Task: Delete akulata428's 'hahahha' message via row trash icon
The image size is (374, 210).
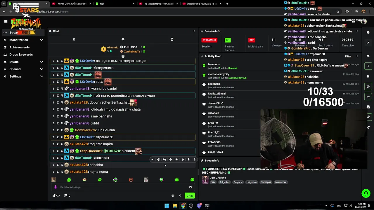Action: tap(53, 165)
